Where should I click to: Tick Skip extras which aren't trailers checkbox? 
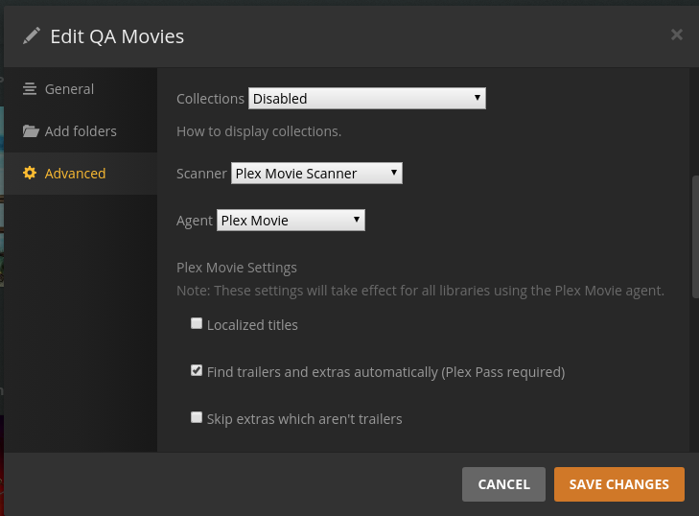click(x=197, y=417)
